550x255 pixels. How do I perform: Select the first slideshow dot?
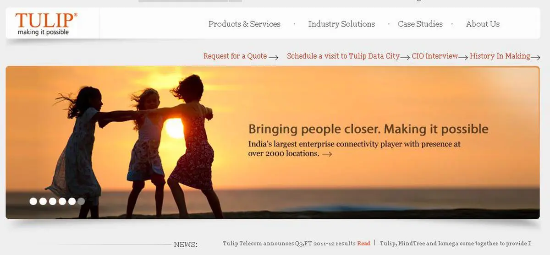33,201
